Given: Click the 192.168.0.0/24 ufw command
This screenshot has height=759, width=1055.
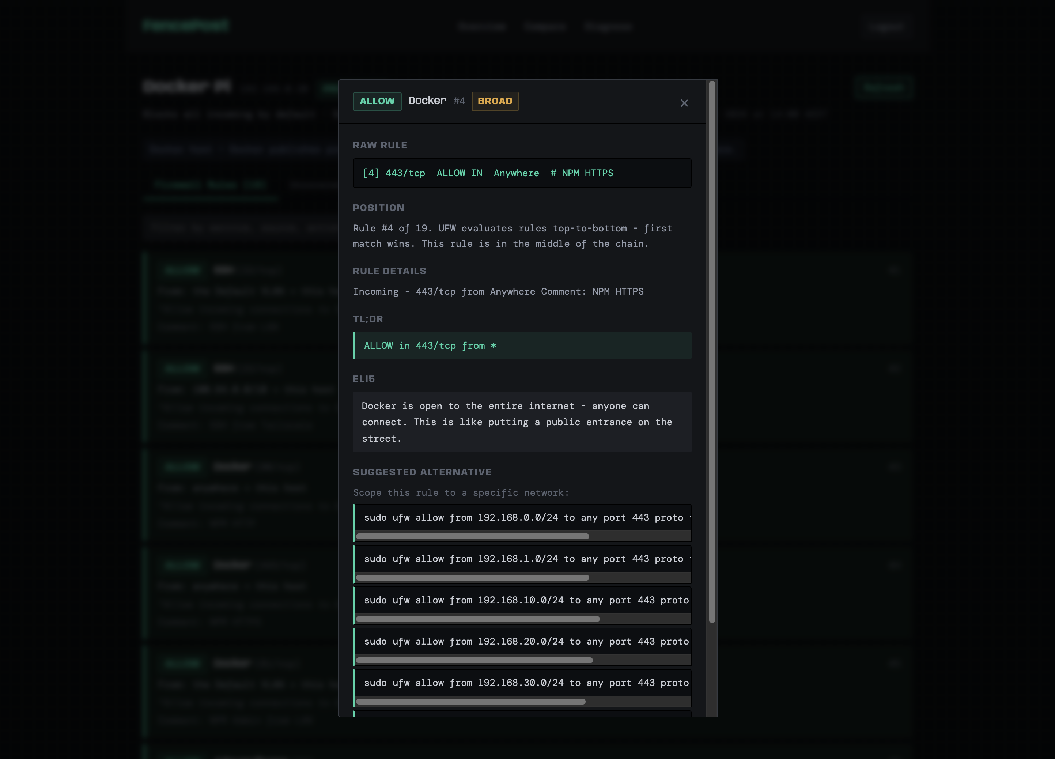Looking at the screenshot, I should (523, 517).
